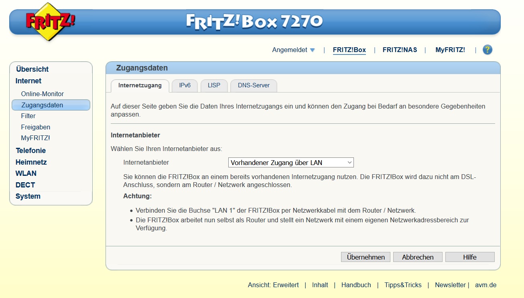Screen dimensions: 524x298
Task: Open the Tipps&Tricks footer link
Action: point(403,285)
